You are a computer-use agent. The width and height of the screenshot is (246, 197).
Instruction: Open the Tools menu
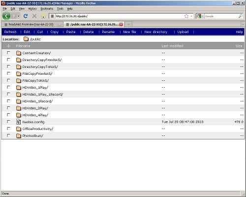[x=60, y=9]
